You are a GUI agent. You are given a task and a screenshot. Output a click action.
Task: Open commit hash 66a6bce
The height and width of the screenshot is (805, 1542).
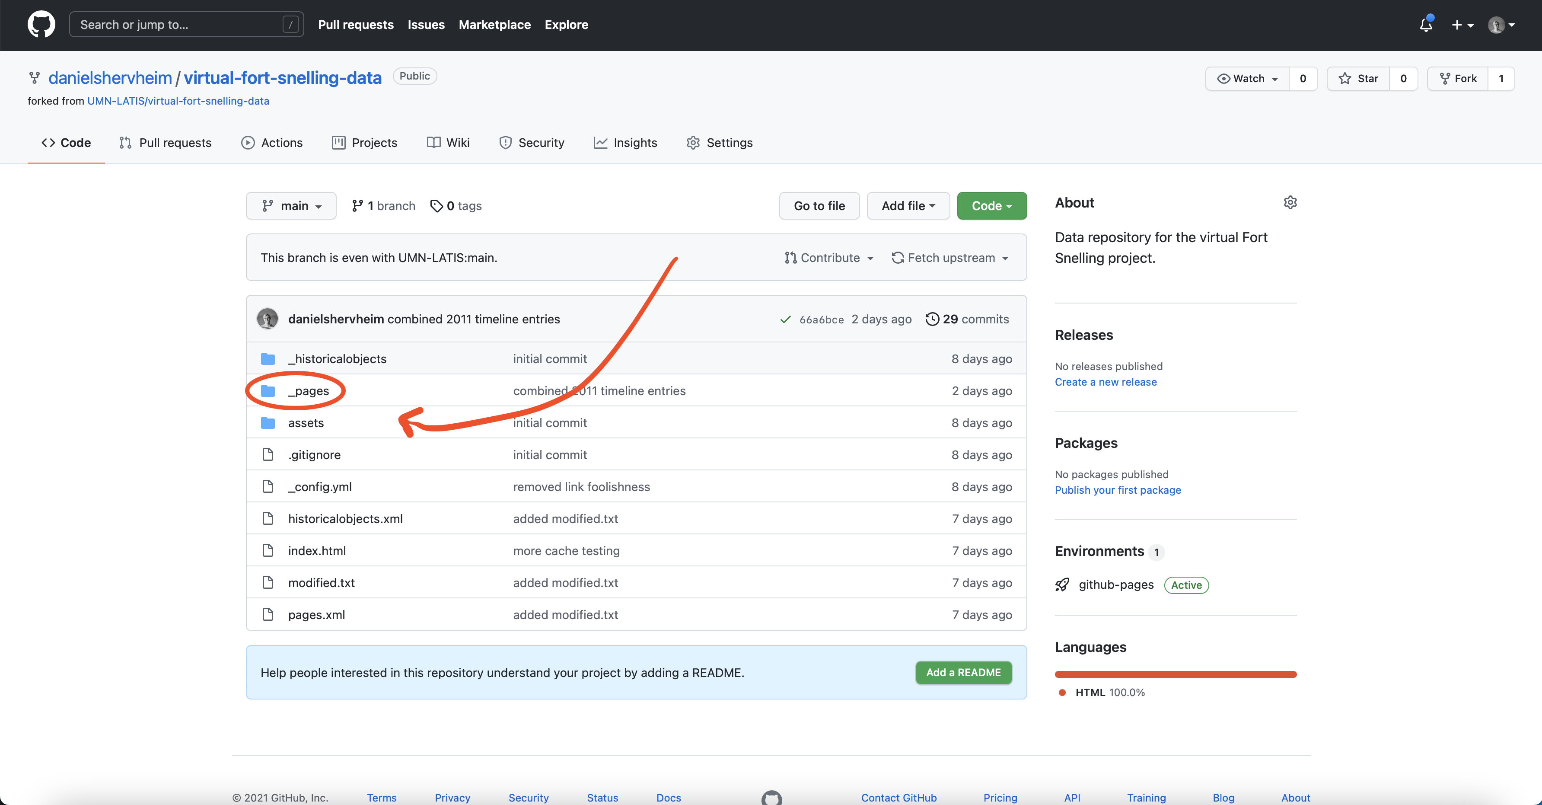tap(821, 319)
